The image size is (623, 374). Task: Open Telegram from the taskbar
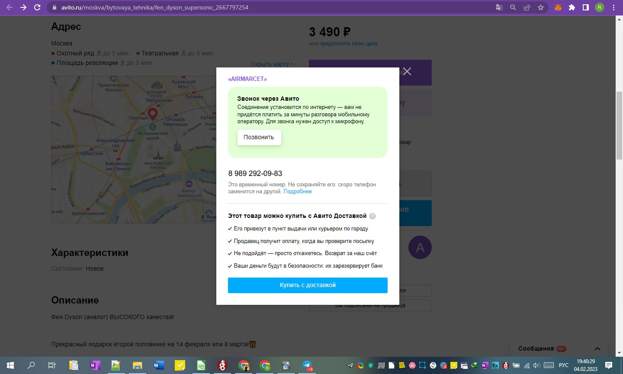307,365
